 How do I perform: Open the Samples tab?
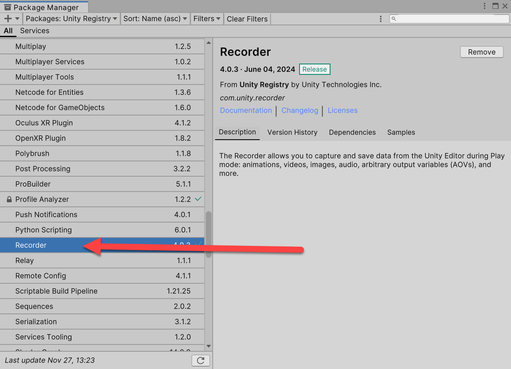tap(401, 132)
